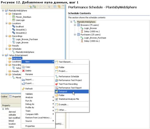Select PlantsByWebSphere root in Schedule Contents
Image resolution: width=150 pixels, height=129 pixels.
tap(86, 22)
